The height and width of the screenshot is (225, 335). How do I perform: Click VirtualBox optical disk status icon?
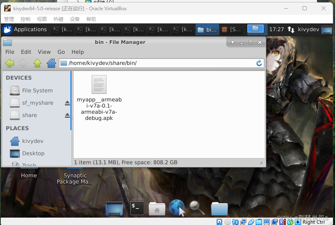(228, 222)
